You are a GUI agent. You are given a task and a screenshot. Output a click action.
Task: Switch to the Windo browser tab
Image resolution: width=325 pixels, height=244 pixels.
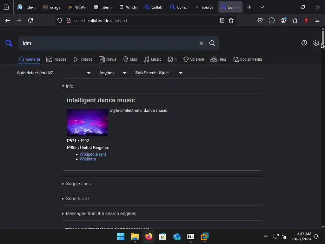click(x=128, y=7)
